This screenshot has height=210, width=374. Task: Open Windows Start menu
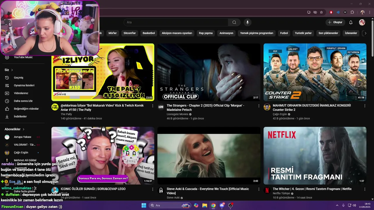click(x=144, y=205)
